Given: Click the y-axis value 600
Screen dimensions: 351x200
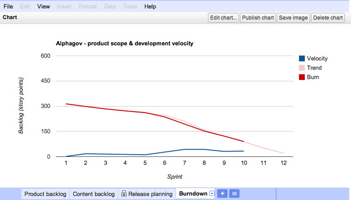Looking at the screenshot, I should [x=45, y=56].
